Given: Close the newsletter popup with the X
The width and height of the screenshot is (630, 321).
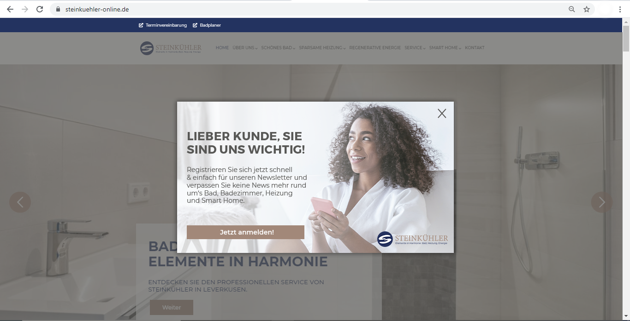Looking at the screenshot, I should point(442,113).
